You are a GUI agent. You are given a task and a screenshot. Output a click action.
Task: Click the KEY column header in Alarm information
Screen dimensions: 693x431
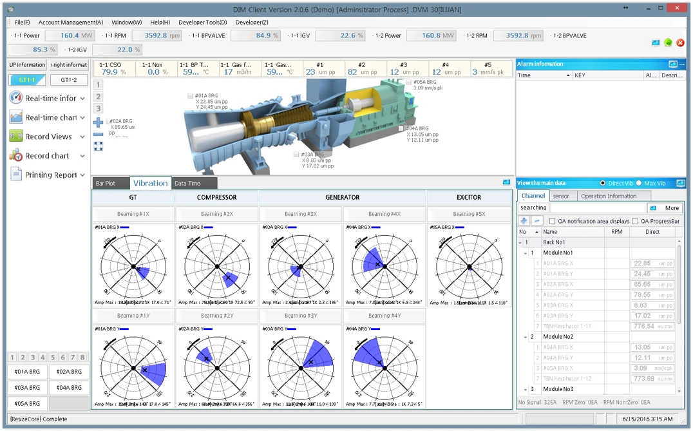coord(608,75)
